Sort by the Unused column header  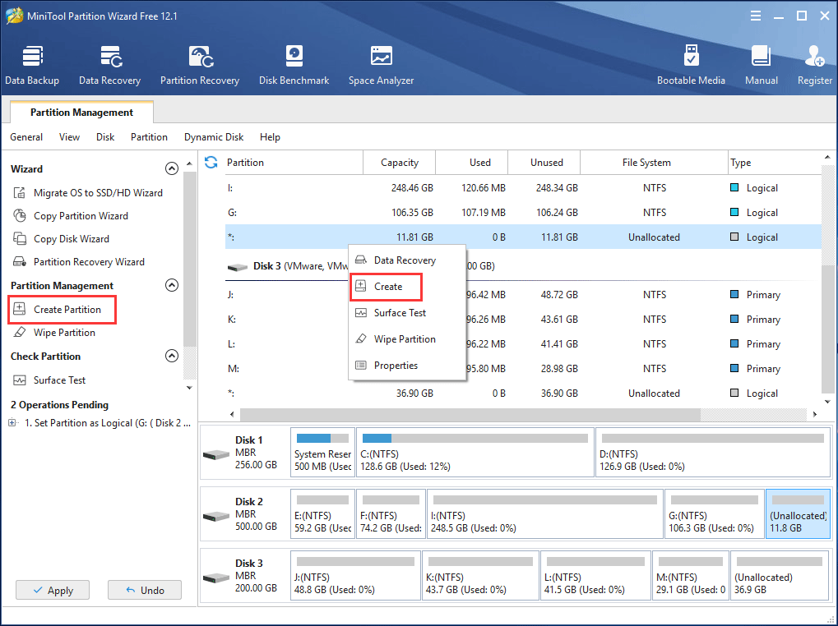pos(544,162)
